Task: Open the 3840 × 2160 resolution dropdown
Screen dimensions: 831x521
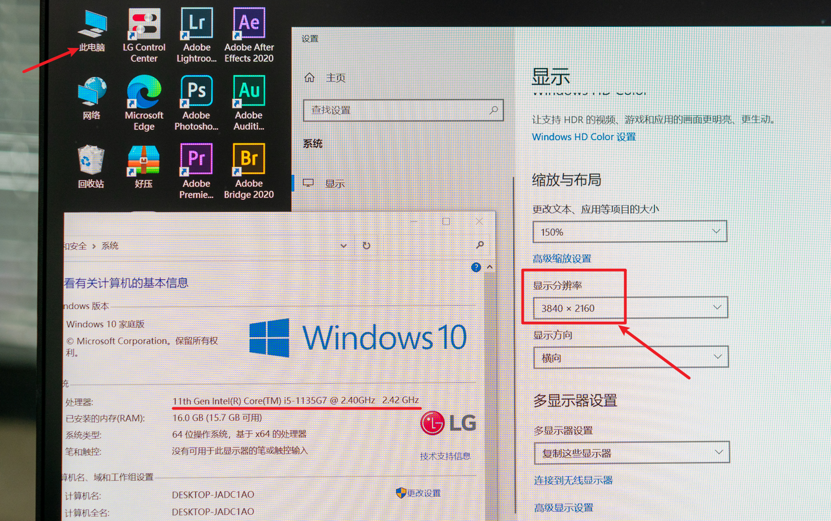Action: (630, 308)
